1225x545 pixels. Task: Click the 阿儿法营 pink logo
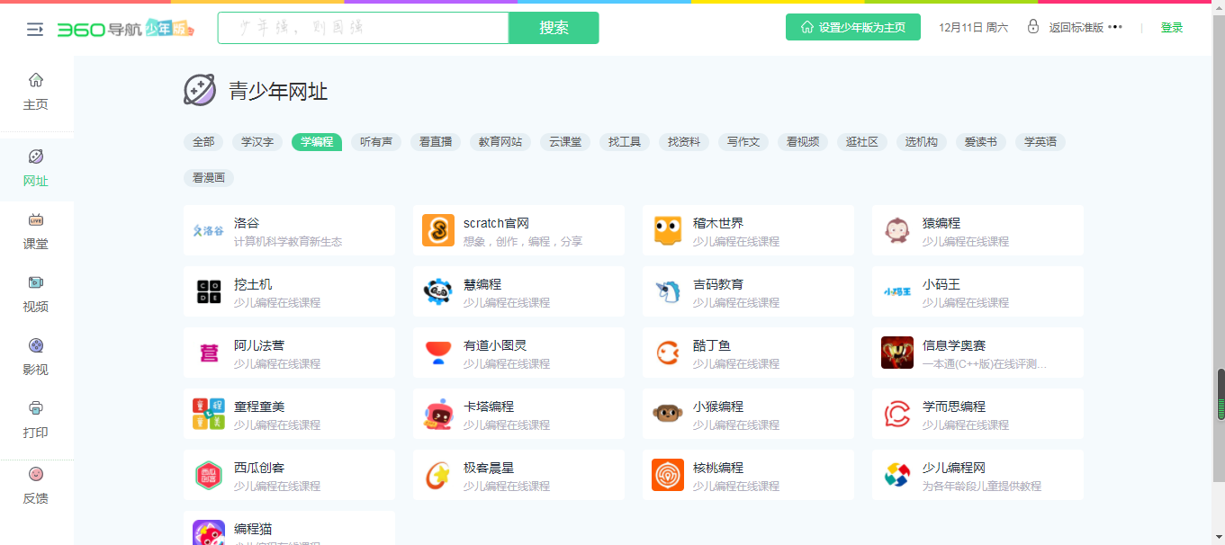pyautogui.click(x=209, y=353)
